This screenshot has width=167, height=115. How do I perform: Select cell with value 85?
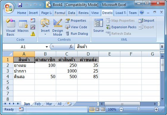tap(88, 77)
